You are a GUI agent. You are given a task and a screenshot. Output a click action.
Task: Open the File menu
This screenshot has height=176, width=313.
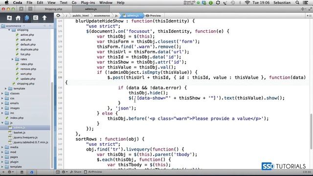tap(29, 2)
